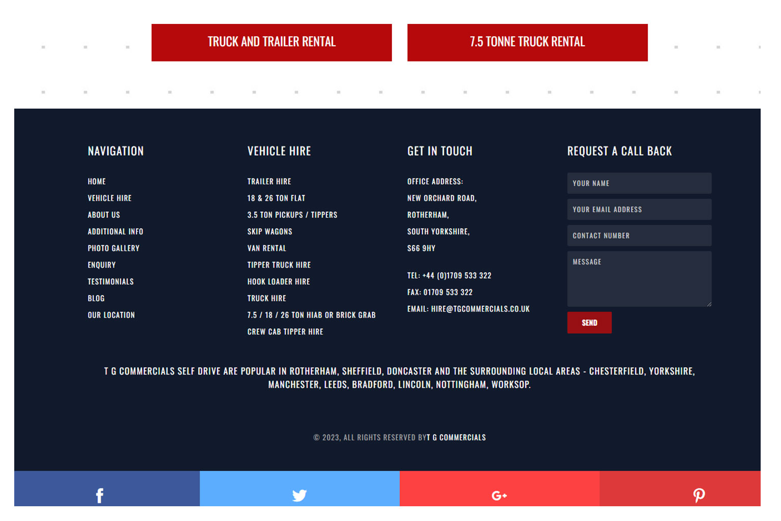
Task: Open the Skip Wagons vehicle link
Action: (269, 231)
